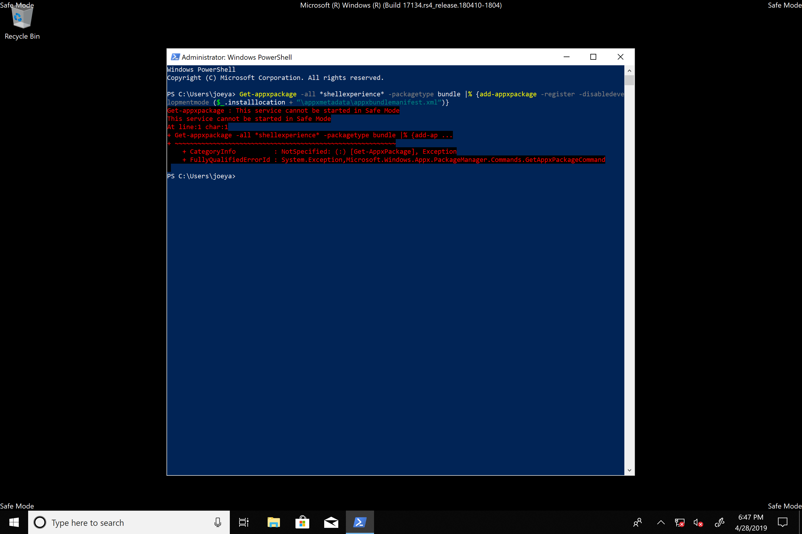Click the Type here to search field

pos(130,522)
